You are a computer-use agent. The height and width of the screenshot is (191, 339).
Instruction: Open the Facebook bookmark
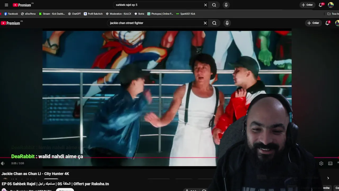[11, 14]
